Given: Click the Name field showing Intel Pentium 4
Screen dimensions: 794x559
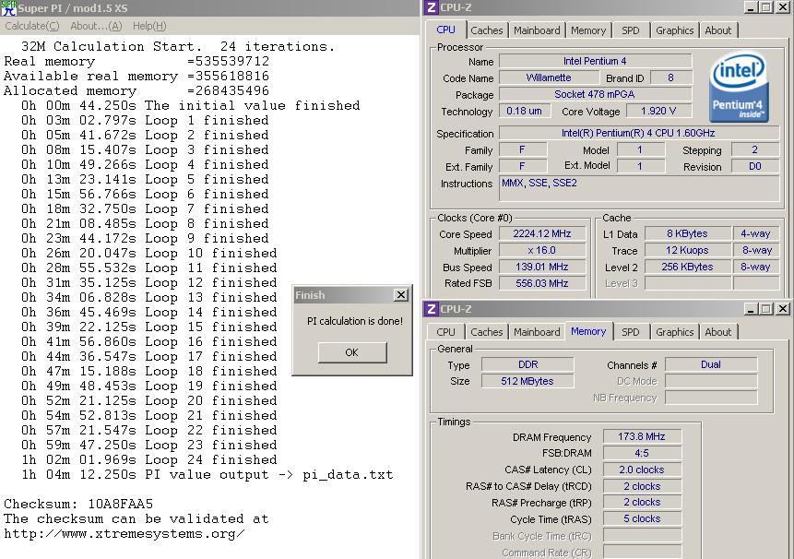Looking at the screenshot, I should point(595,61).
